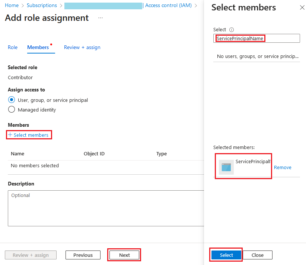306x265 pixels.
Task: Go to the Review + assign tab
Action: point(82,47)
